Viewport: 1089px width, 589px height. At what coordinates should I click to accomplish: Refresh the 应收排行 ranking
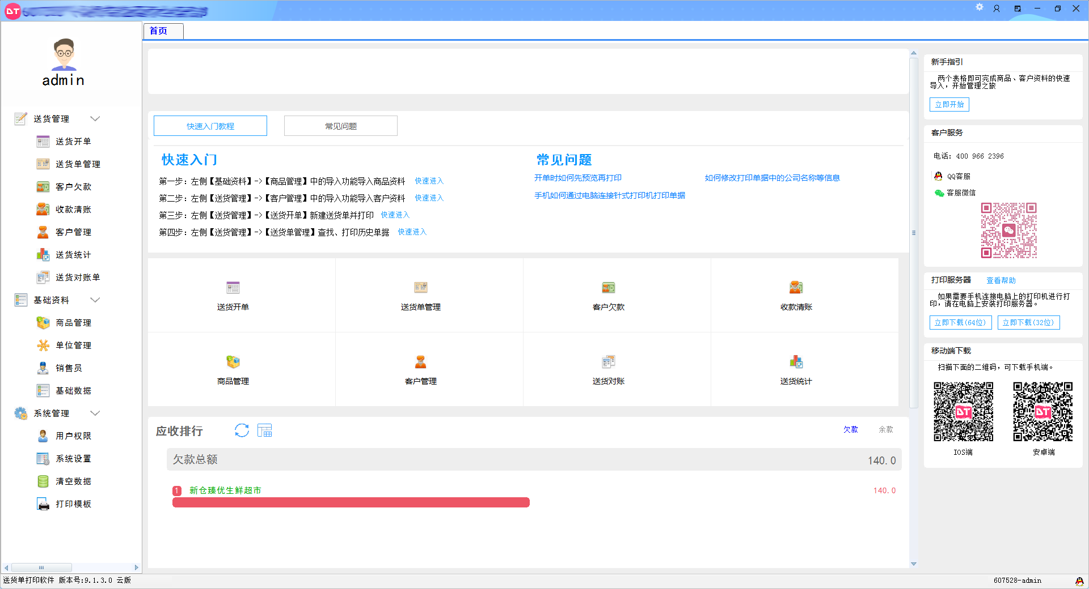coord(242,430)
